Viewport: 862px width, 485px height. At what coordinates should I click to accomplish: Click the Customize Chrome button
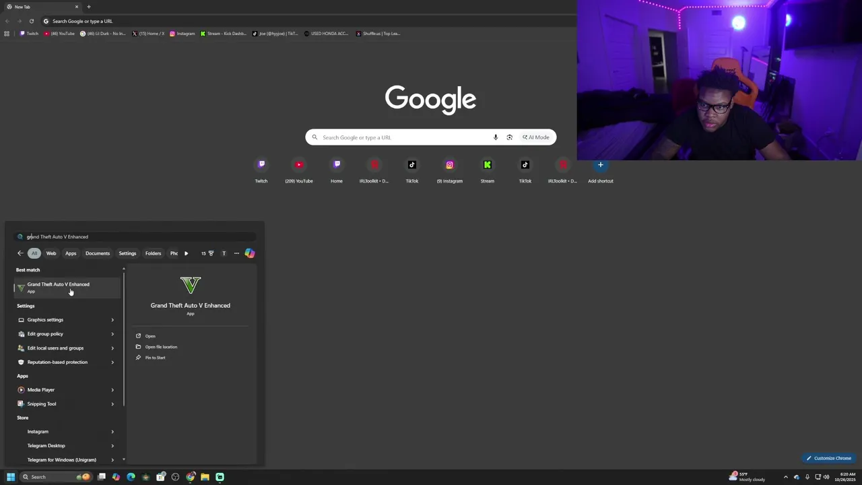829,458
